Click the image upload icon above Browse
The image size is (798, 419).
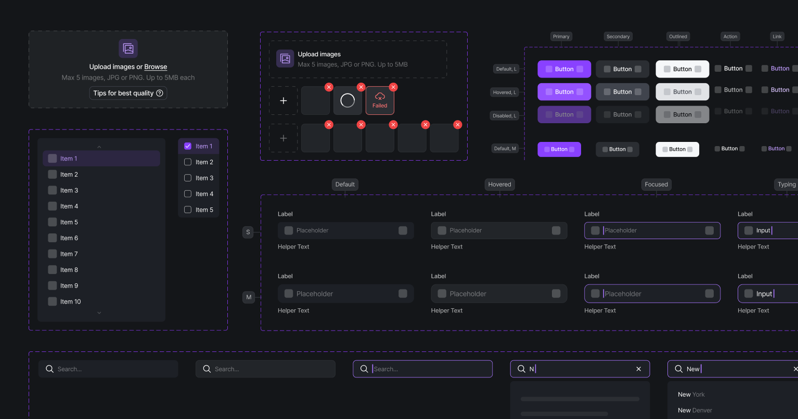(128, 49)
